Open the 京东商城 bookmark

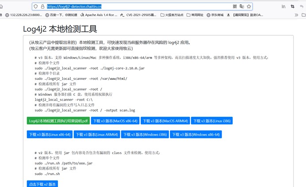[215, 15]
